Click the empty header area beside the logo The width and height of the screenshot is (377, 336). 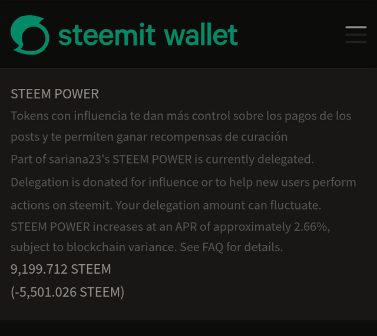coord(291,35)
